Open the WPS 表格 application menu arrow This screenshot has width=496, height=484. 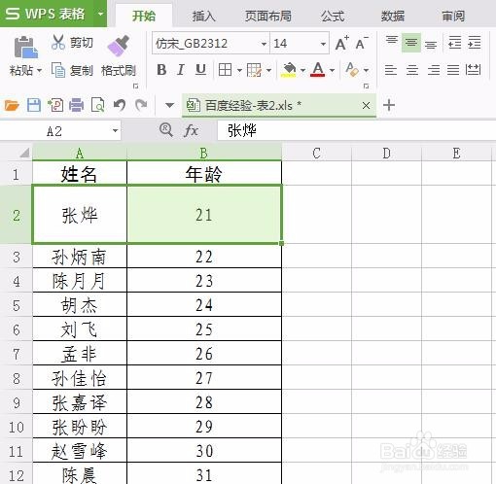(x=101, y=14)
